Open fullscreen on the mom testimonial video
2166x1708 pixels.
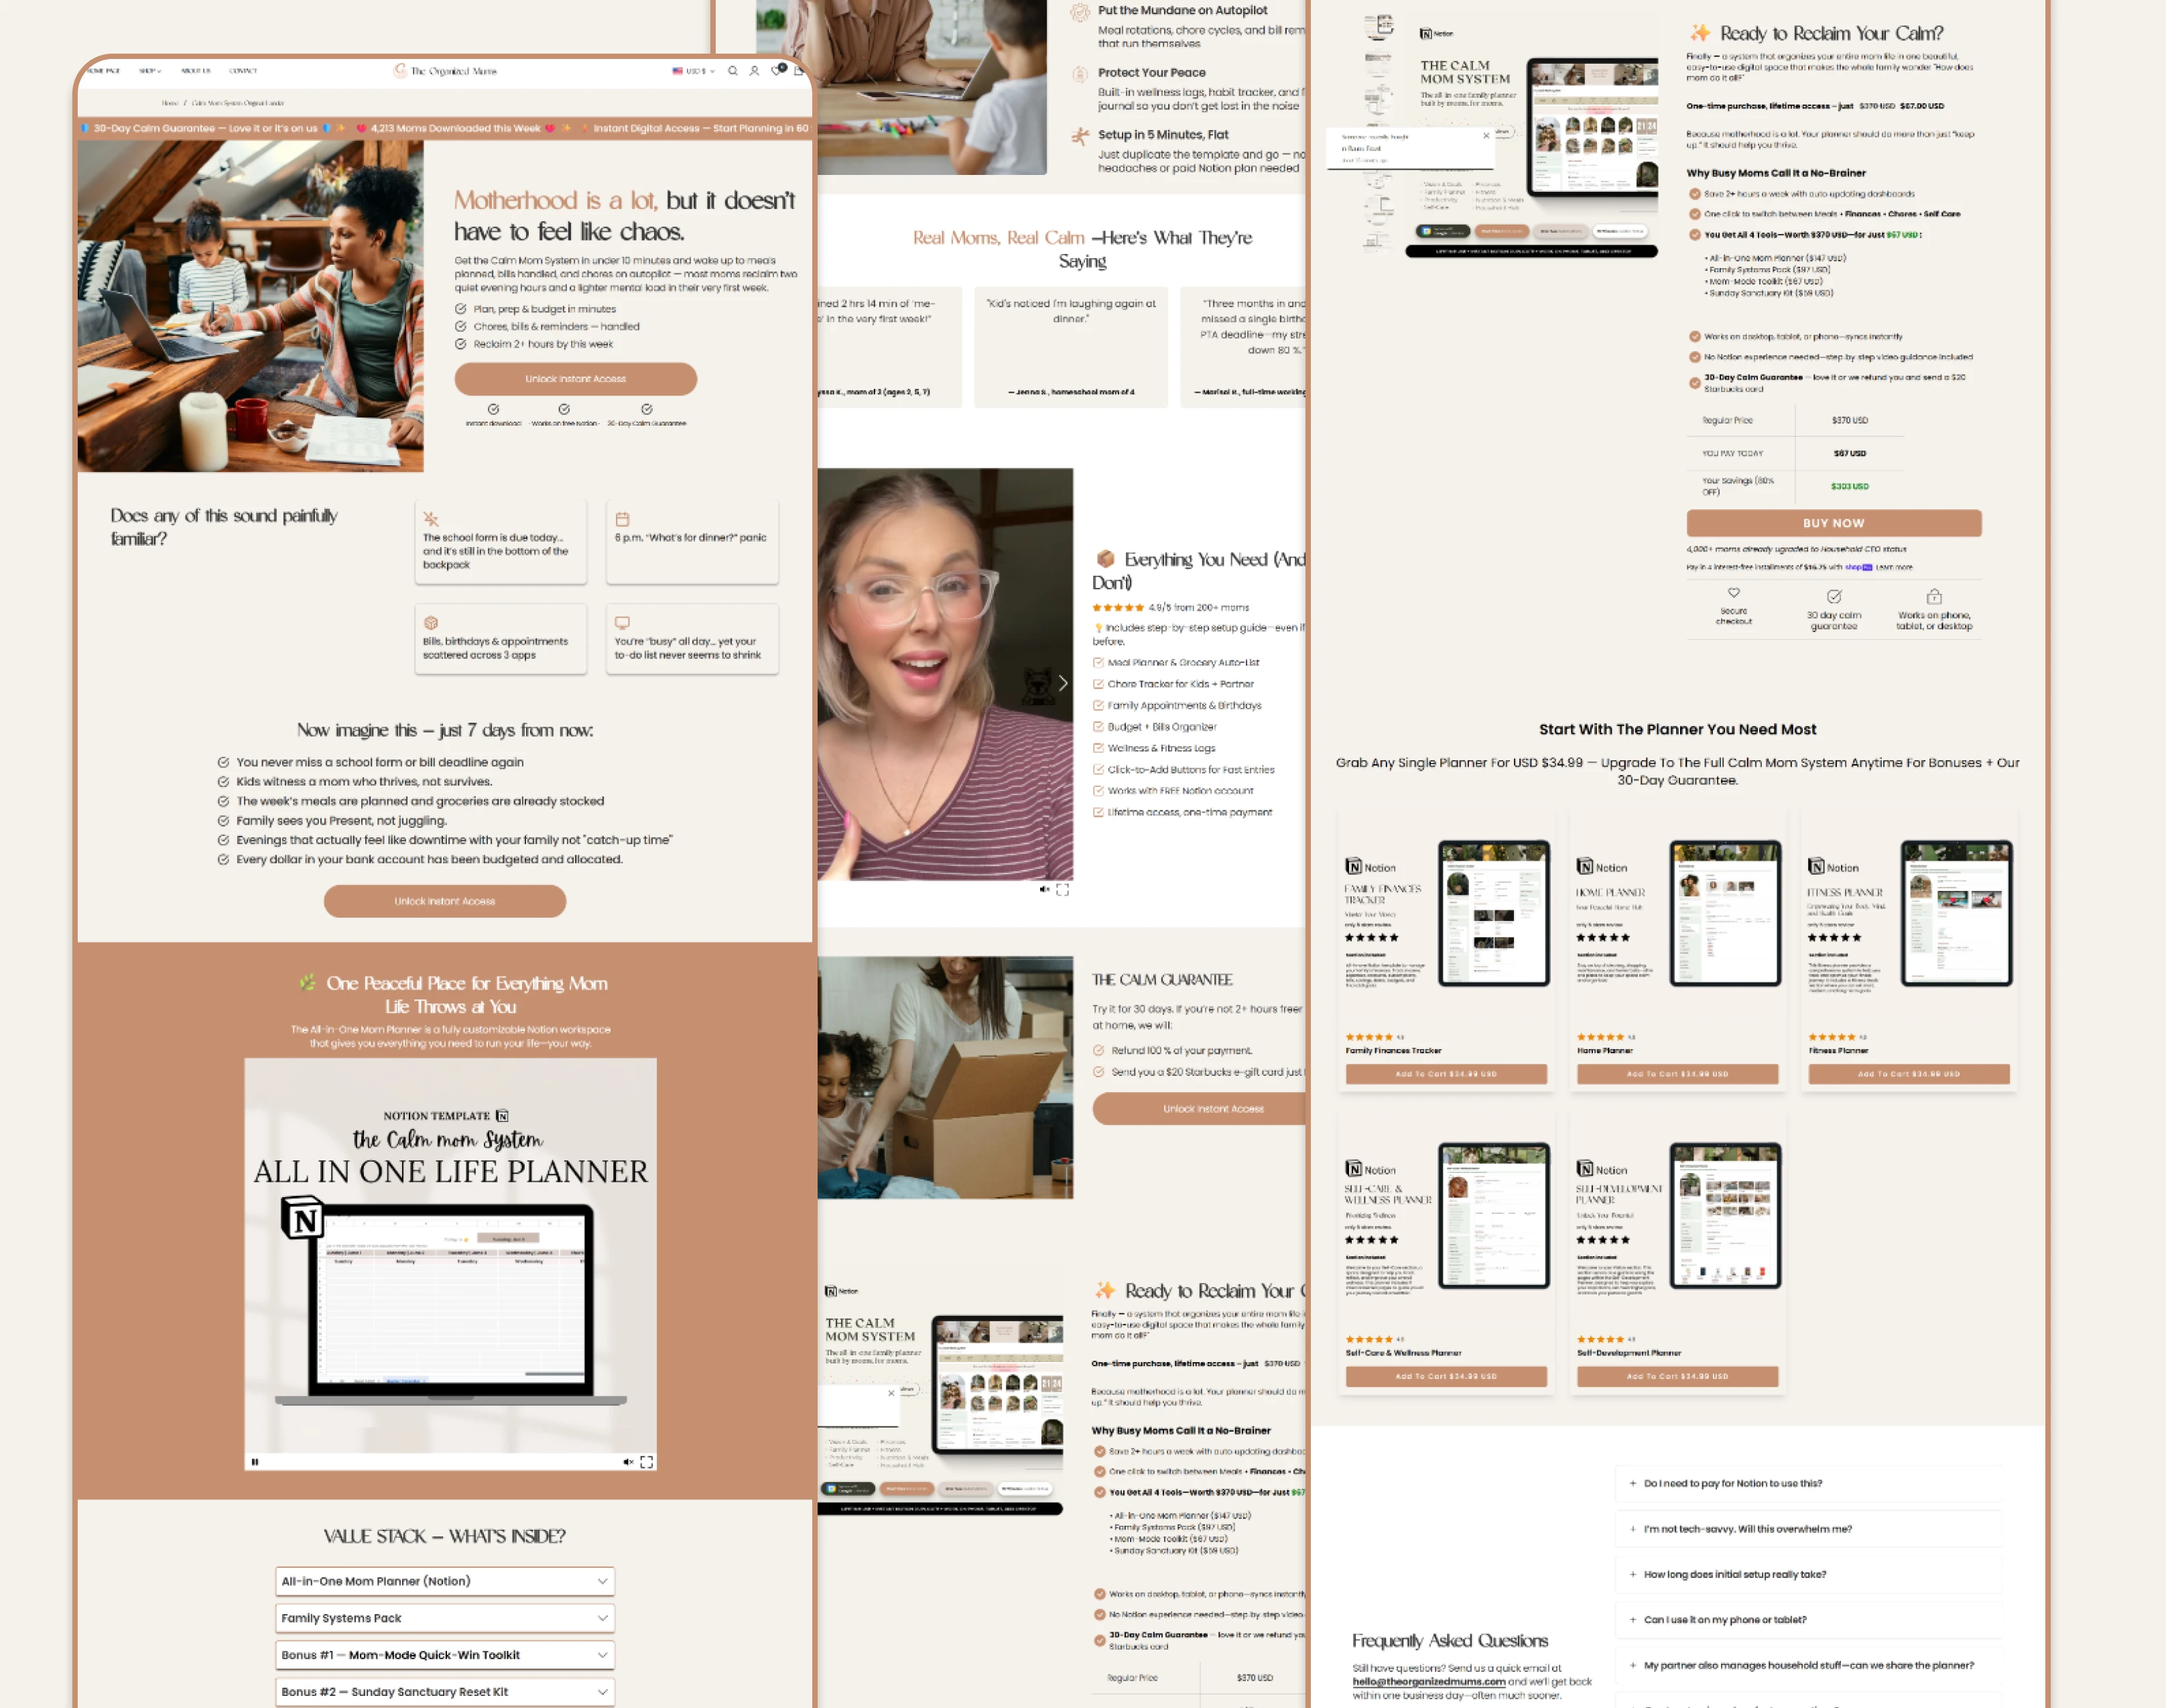(1062, 889)
